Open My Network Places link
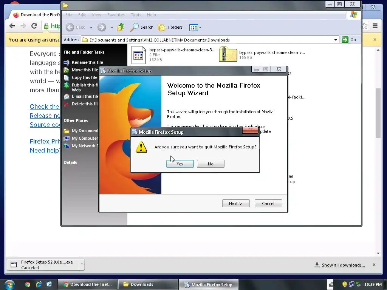The image size is (387, 290). coord(81,146)
